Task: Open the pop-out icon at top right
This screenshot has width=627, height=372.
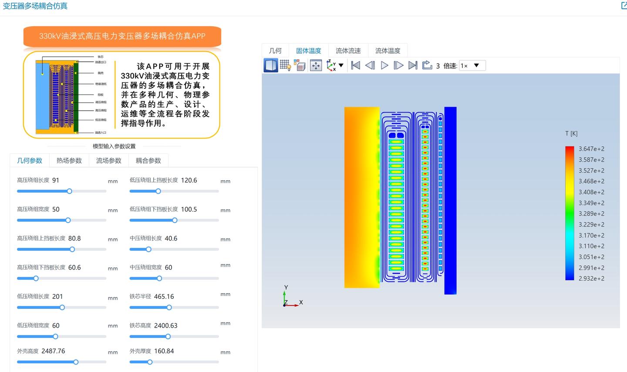Action: tap(624, 6)
